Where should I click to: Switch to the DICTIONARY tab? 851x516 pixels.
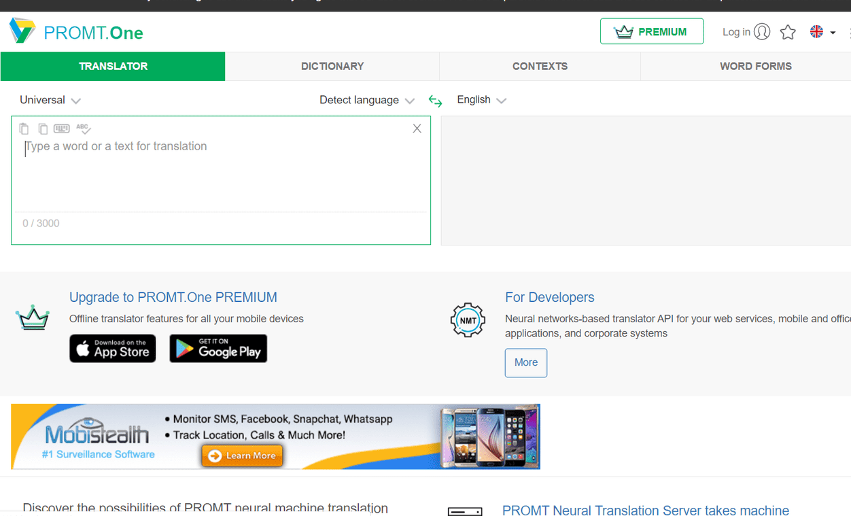[332, 66]
